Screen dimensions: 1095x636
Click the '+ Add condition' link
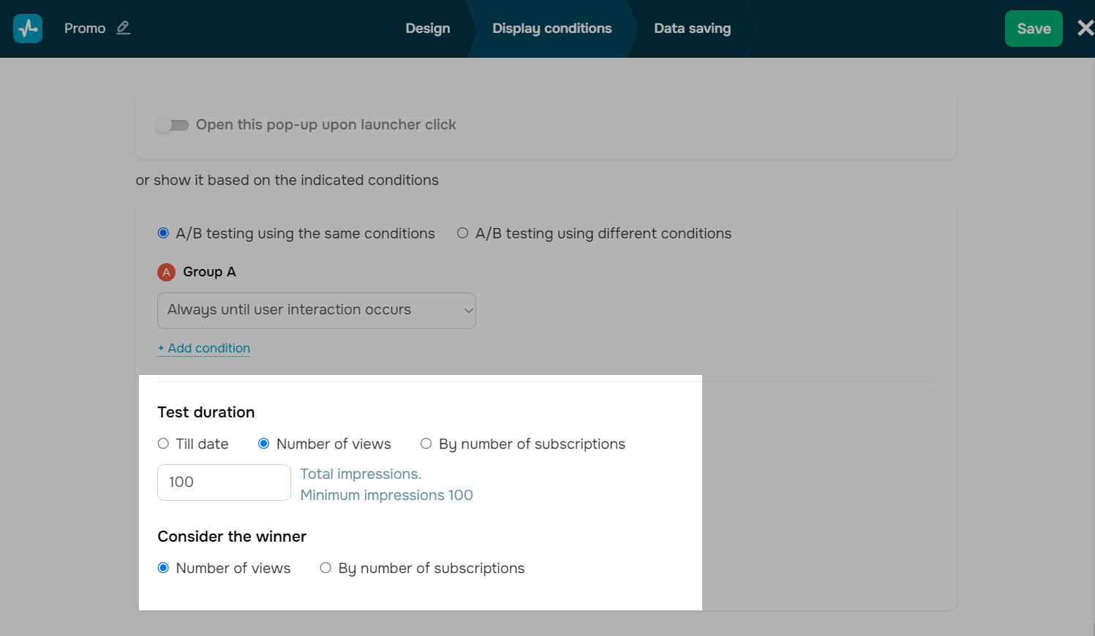click(x=204, y=348)
